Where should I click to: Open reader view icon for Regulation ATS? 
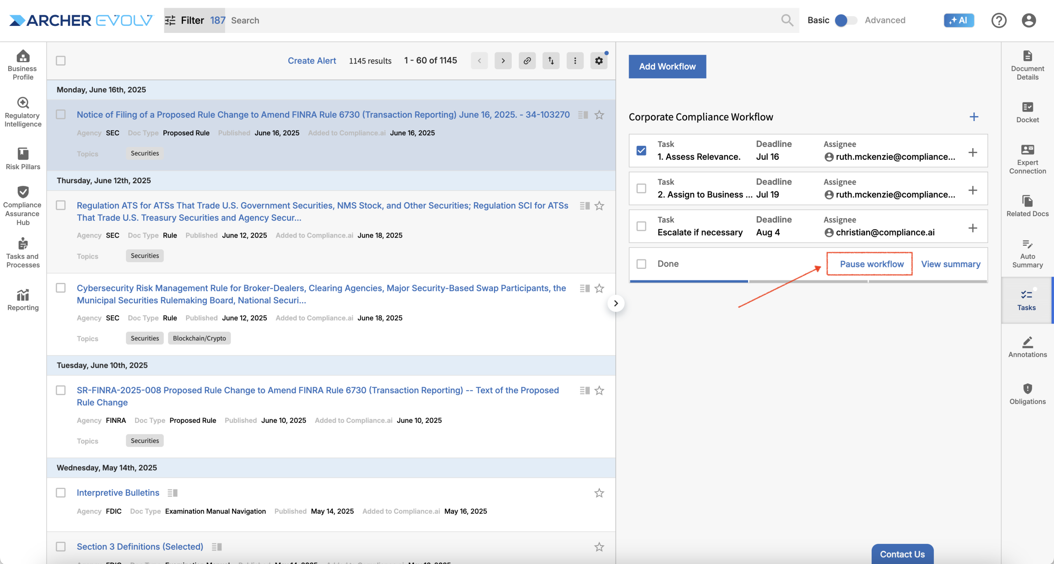pos(585,206)
